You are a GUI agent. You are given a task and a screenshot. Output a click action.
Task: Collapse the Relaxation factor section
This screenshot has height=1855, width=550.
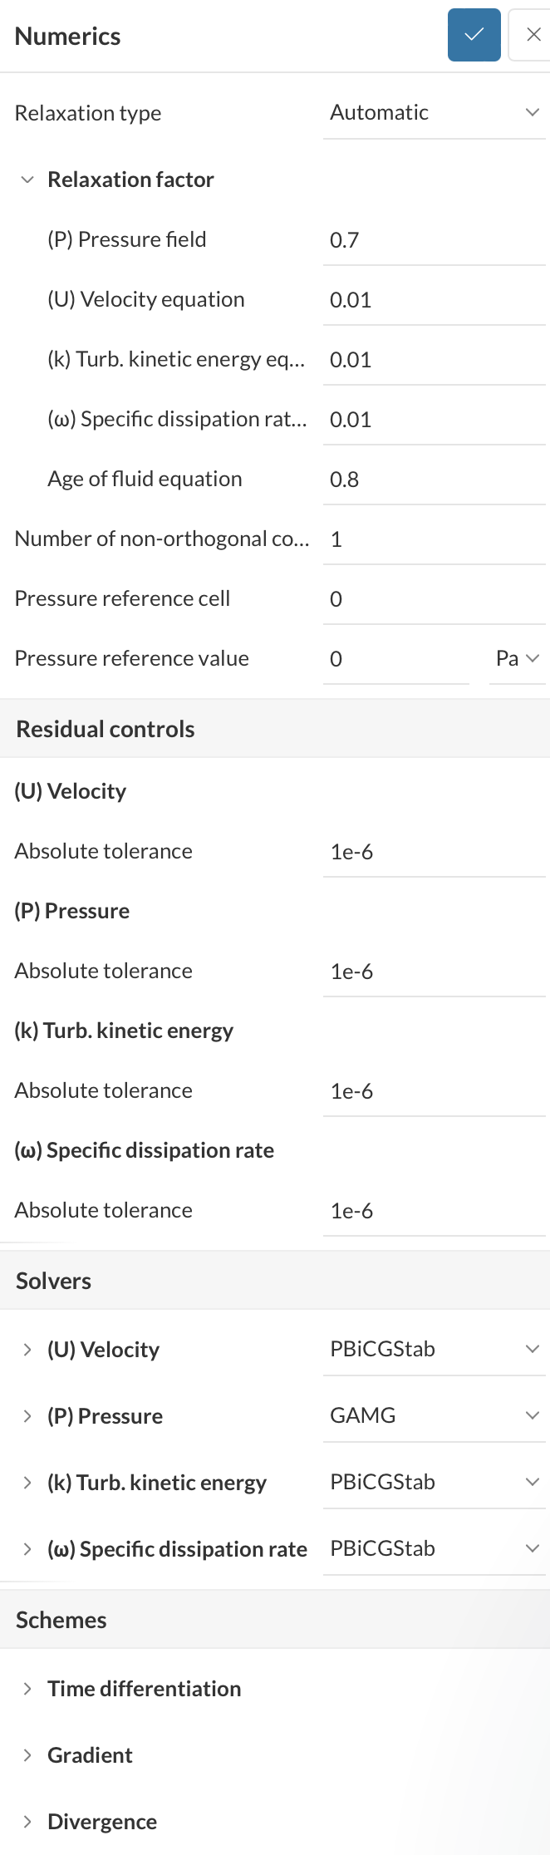27,180
